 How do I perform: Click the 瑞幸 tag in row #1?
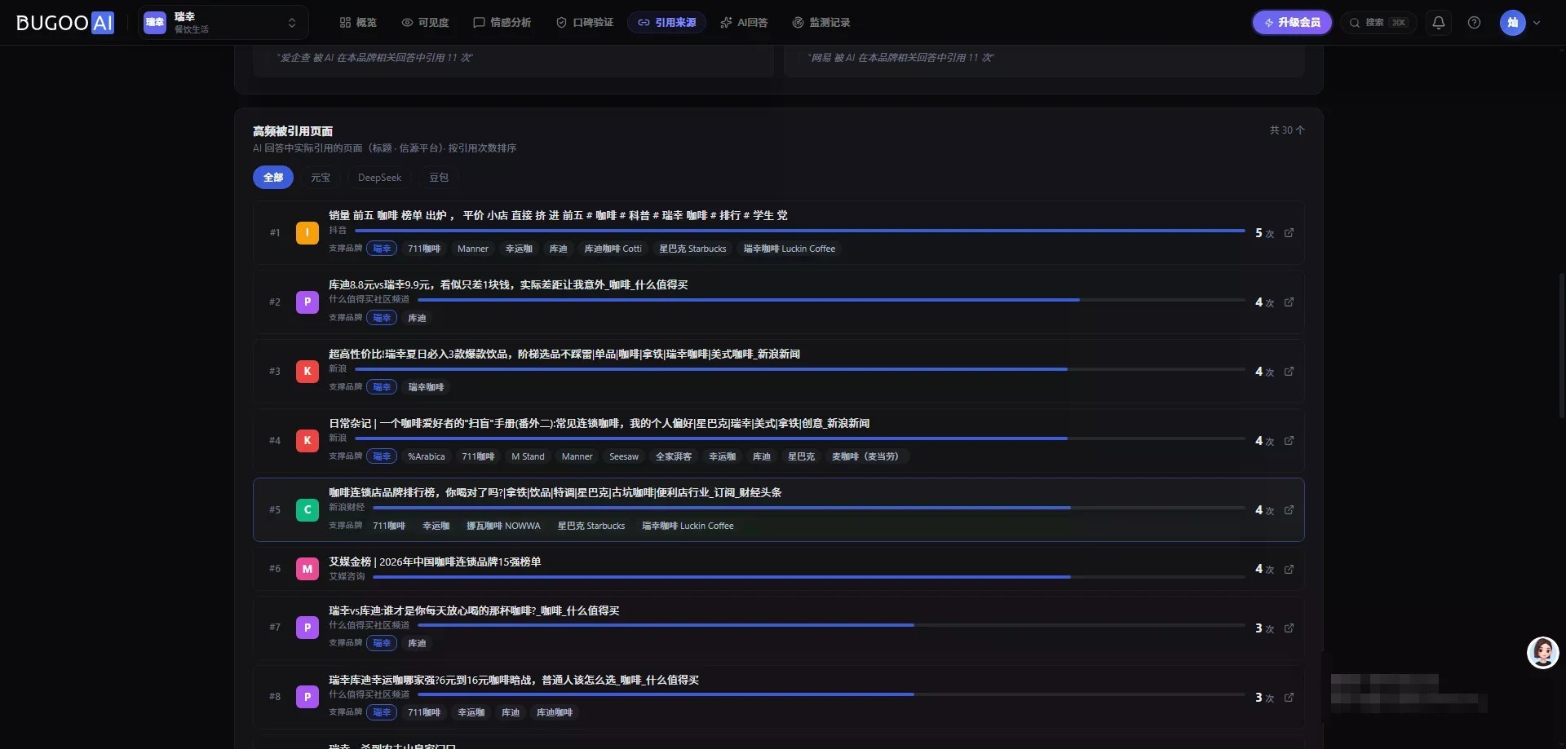382,249
